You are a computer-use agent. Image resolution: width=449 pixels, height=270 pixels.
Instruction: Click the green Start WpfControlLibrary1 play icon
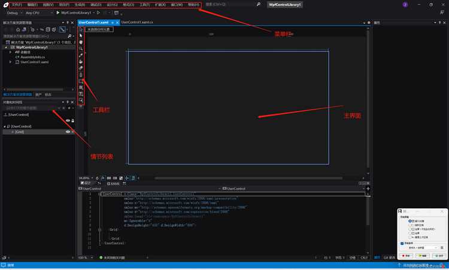[58, 13]
